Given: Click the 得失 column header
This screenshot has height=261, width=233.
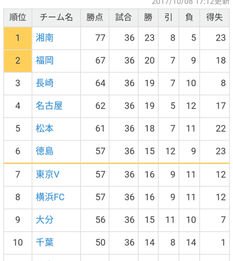Looking at the screenshot, I should coord(215,18).
